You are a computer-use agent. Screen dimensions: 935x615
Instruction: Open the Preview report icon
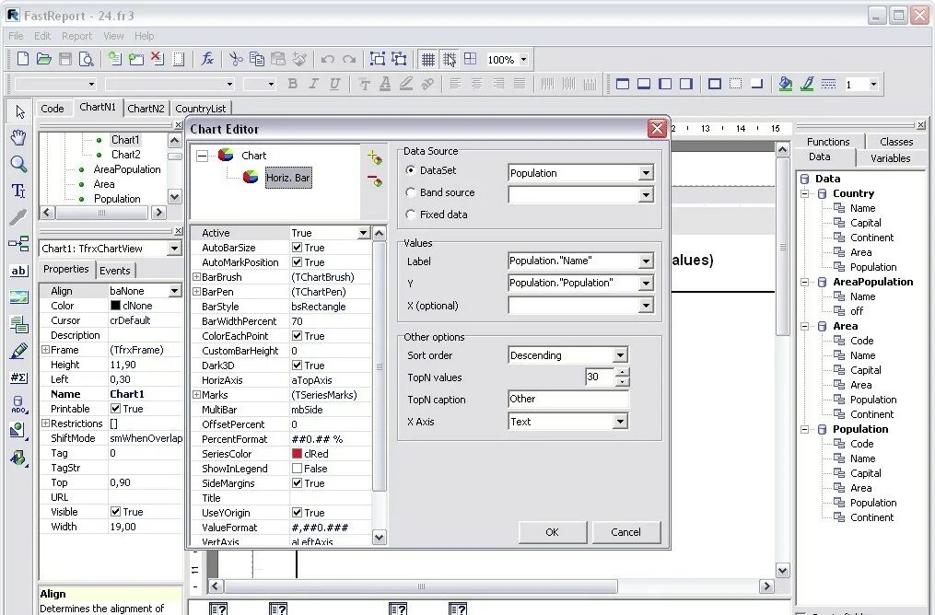click(88, 58)
